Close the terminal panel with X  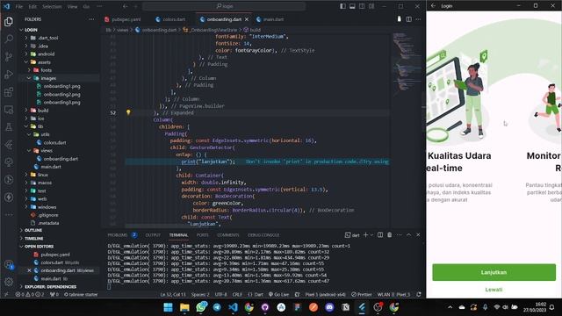(x=418, y=235)
